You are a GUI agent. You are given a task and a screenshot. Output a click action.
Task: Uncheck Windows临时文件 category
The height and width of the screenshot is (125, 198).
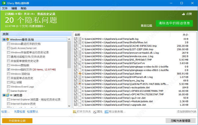[x=9, y=69]
